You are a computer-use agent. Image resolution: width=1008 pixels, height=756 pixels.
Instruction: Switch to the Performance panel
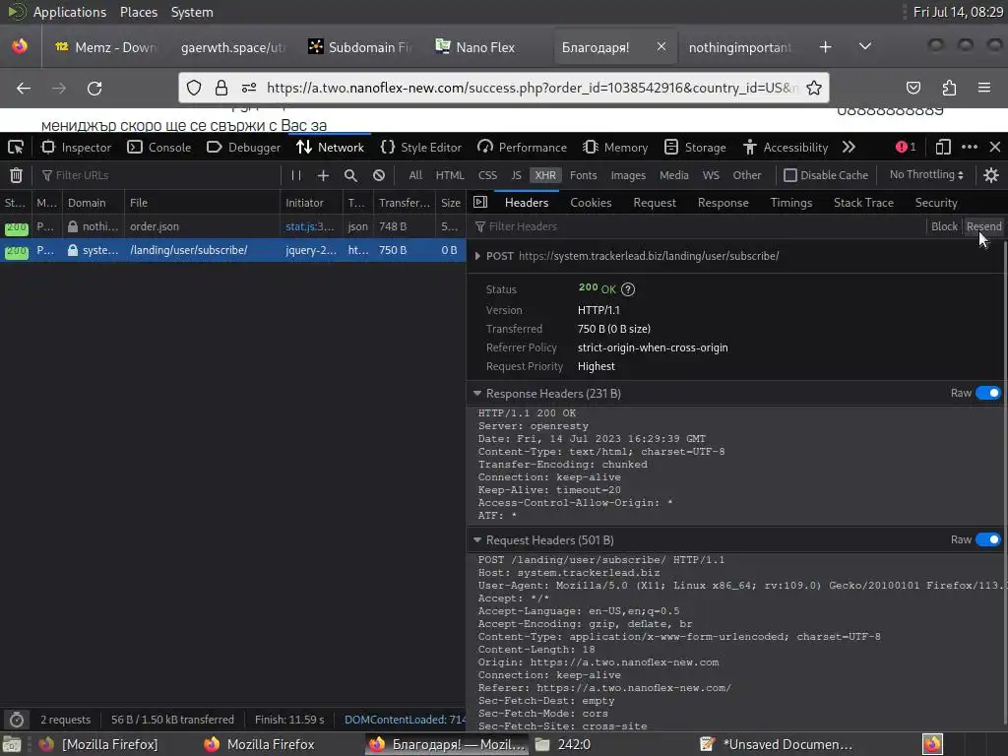click(x=522, y=148)
